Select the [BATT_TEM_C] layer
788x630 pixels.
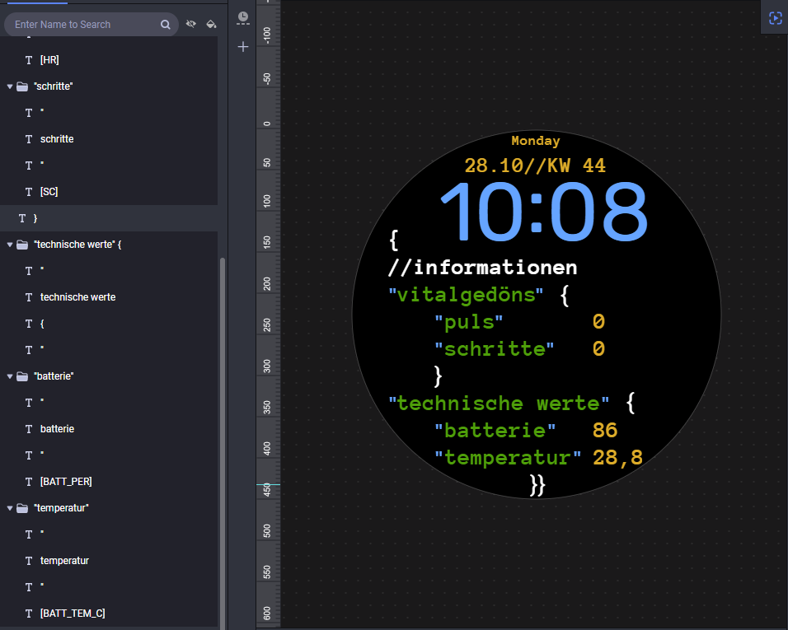73,614
